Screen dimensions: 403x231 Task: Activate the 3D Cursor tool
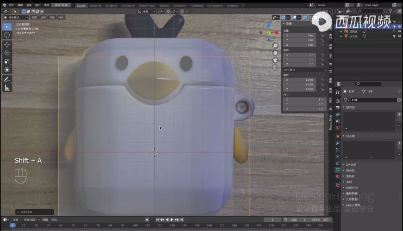[x=7, y=35]
